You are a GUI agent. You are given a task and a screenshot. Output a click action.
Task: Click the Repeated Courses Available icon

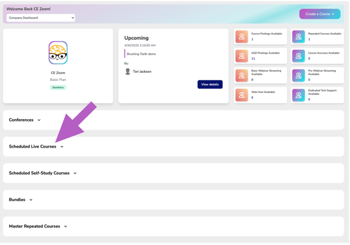pyautogui.click(x=299, y=37)
